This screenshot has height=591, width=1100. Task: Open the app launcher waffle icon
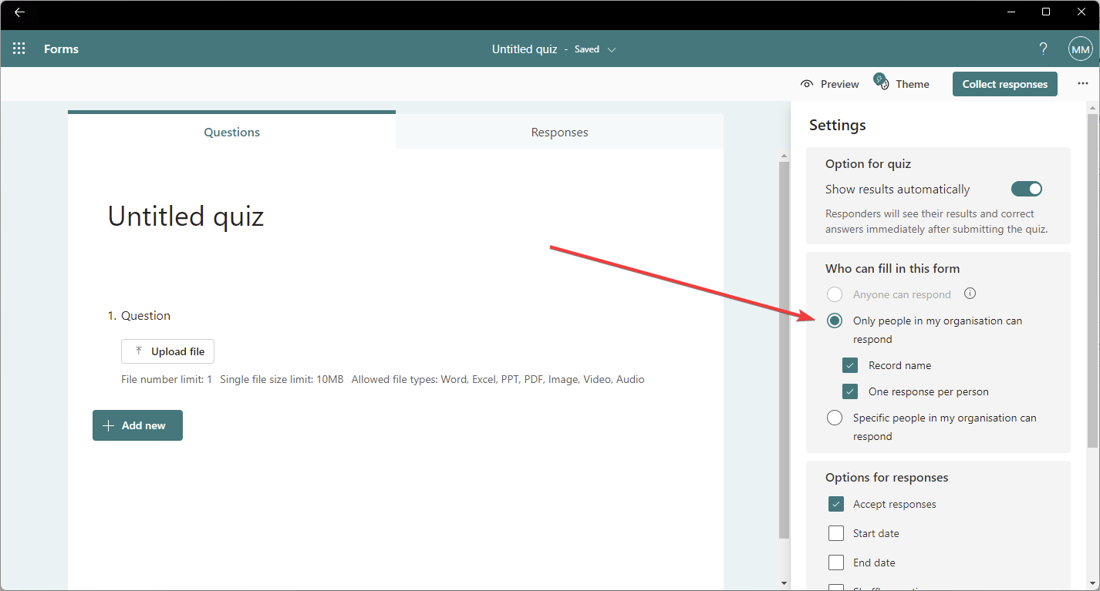pyautogui.click(x=19, y=49)
